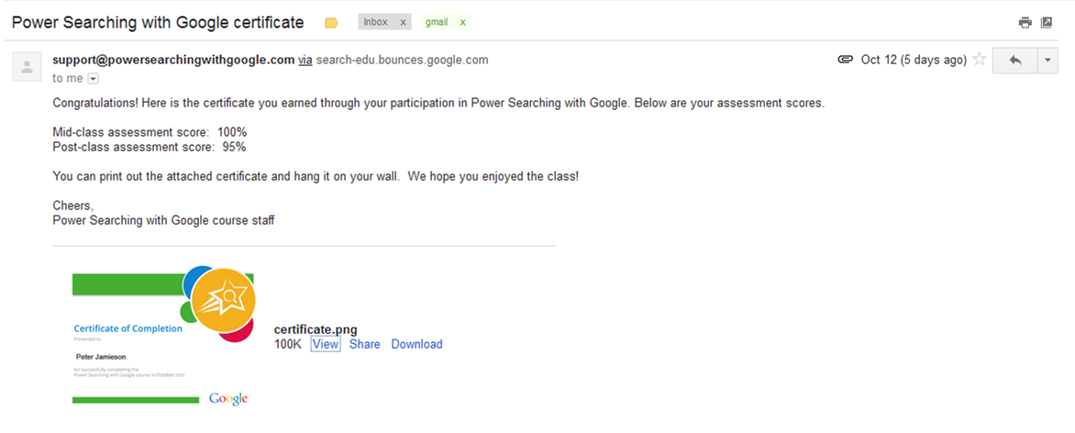Click the reply arrow button
The image size is (1075, 433).
1015,61
